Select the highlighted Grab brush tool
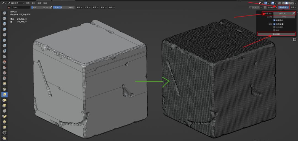Image resolution: width=298 pixels, height=141 pixels. [4, 95]
